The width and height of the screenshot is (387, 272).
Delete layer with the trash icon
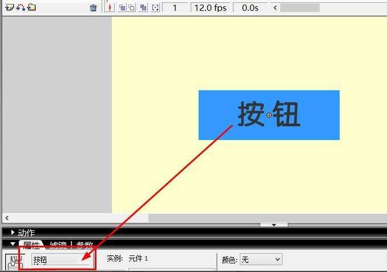93,8
